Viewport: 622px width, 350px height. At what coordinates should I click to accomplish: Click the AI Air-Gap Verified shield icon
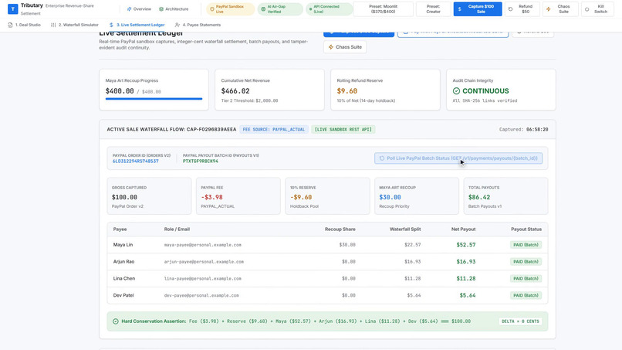(x=263, y=8)
